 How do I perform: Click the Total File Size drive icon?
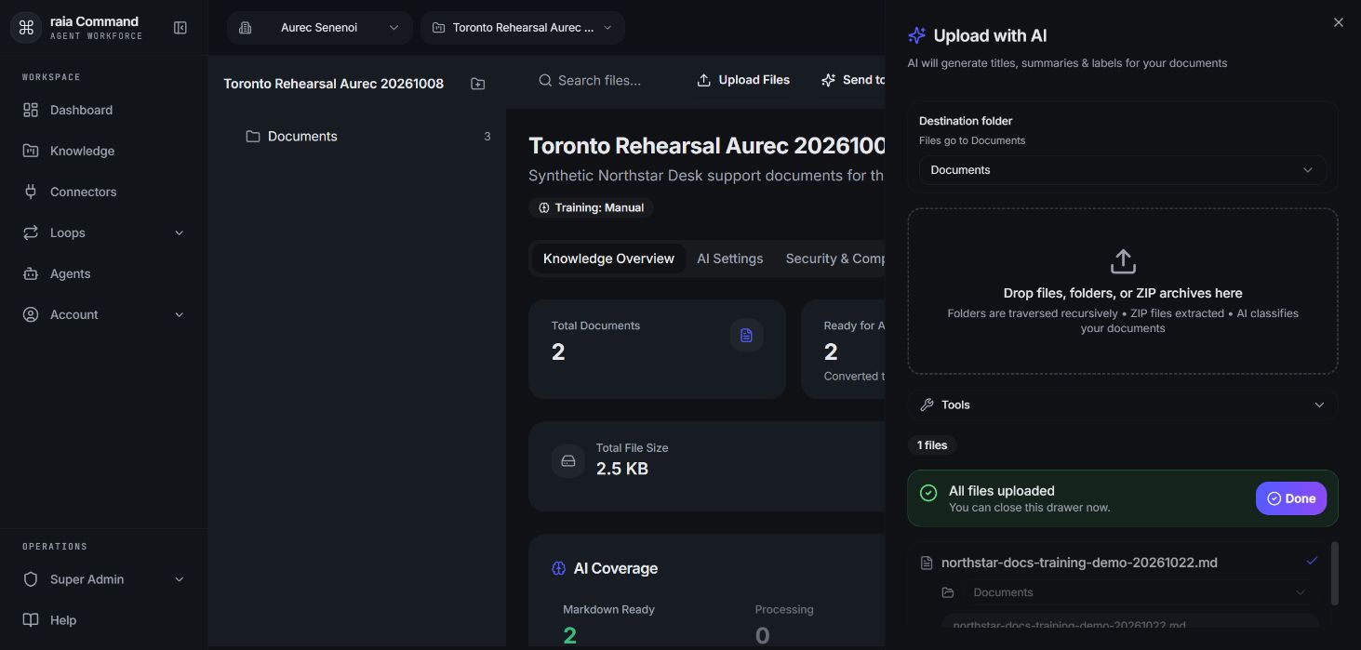pos(568,460)
